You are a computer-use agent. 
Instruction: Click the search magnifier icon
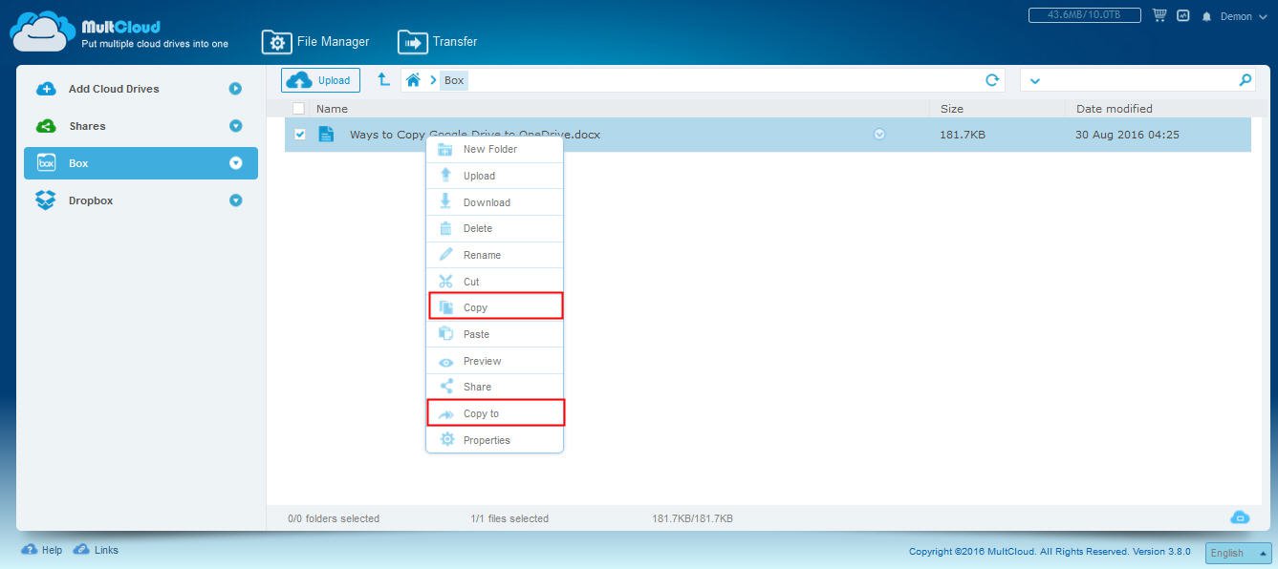(x=1245, y=80)
